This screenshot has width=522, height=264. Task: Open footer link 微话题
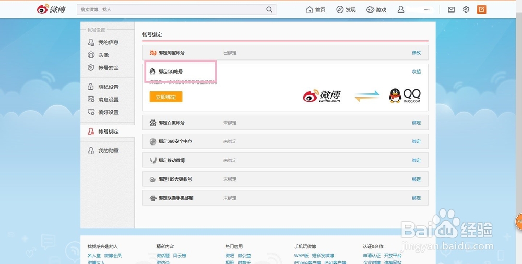pyautogui.click(x=163, y=256)
